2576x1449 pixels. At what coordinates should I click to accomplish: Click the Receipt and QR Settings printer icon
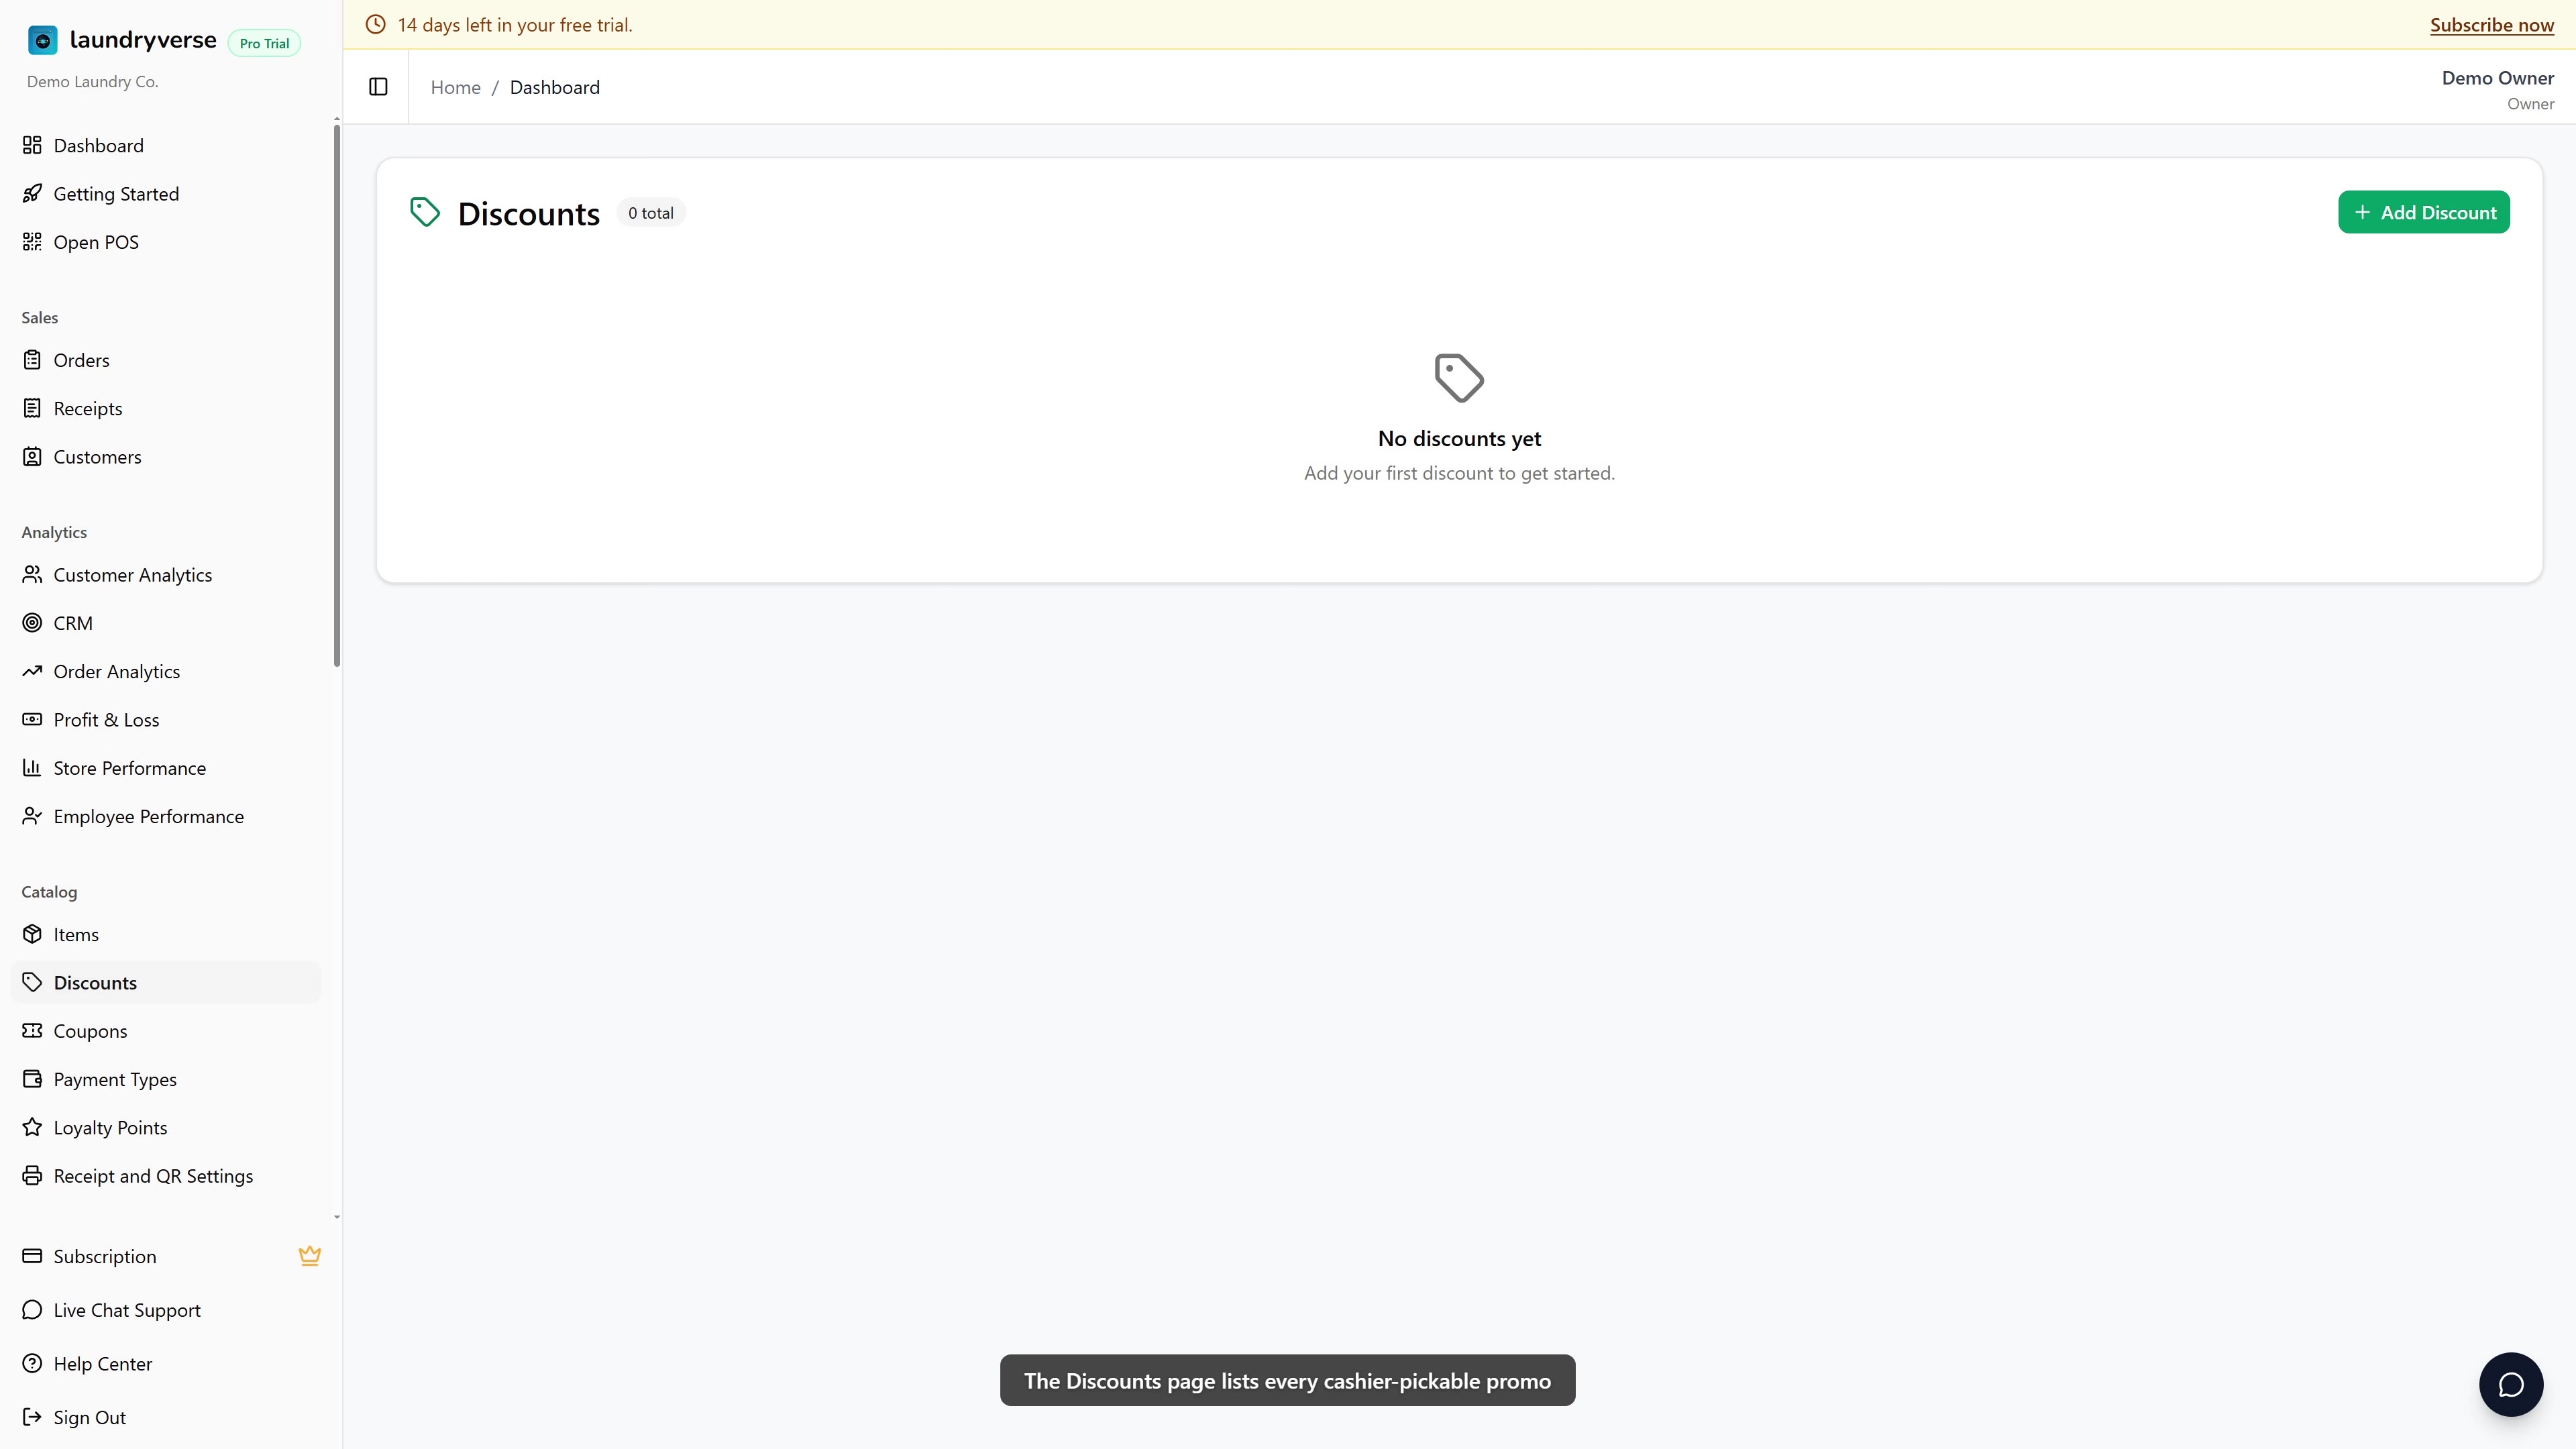pos(32,1176)
